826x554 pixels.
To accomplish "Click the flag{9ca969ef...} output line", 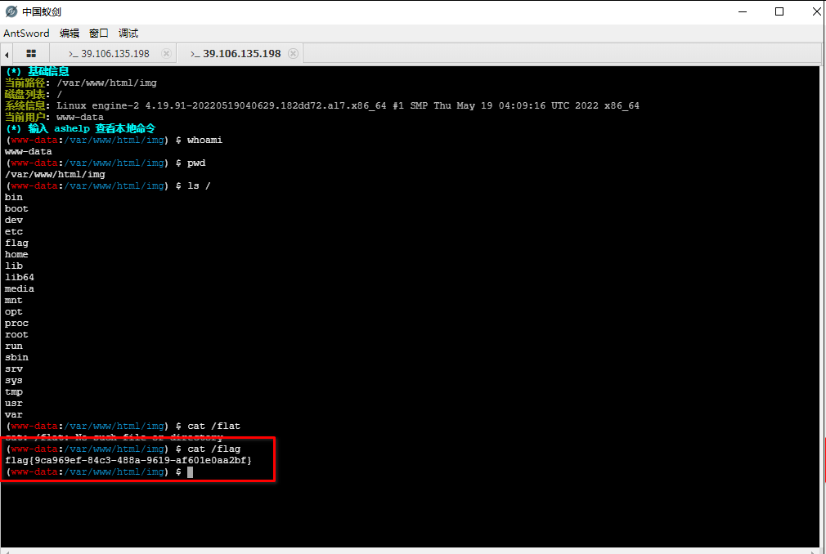I will (128, 461).
